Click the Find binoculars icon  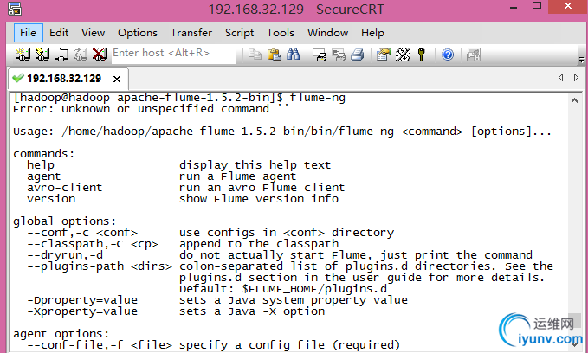(294, 55)
